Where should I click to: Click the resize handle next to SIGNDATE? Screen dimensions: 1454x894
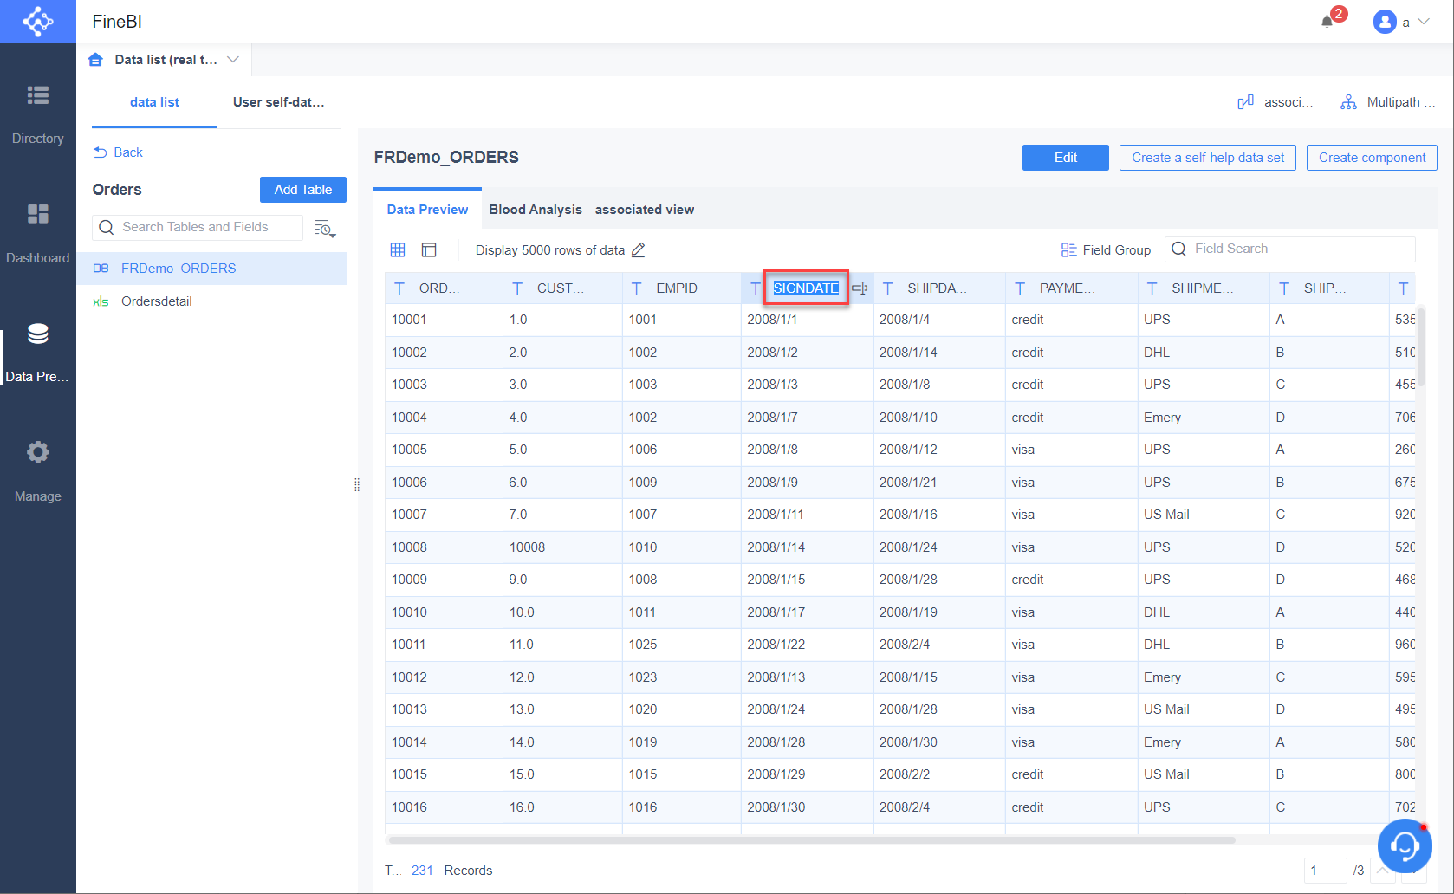point(860,288)
